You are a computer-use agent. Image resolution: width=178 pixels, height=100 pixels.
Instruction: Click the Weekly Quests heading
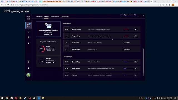[x=68, y=56]
